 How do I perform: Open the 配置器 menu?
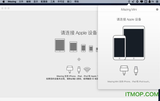(x=44, y=2)
